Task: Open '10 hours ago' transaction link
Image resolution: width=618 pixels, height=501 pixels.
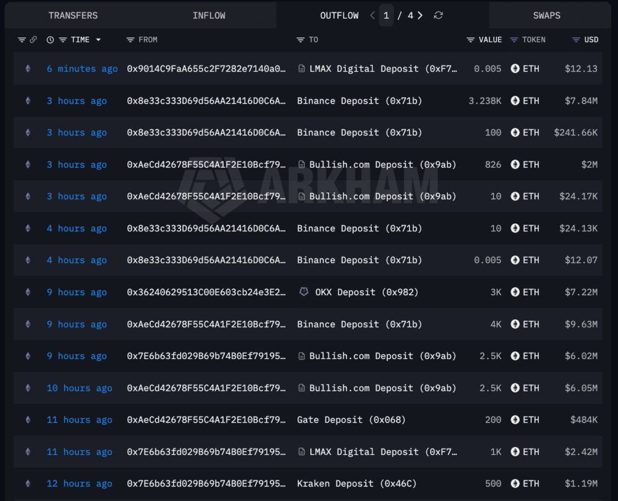Action: (79, 388)
